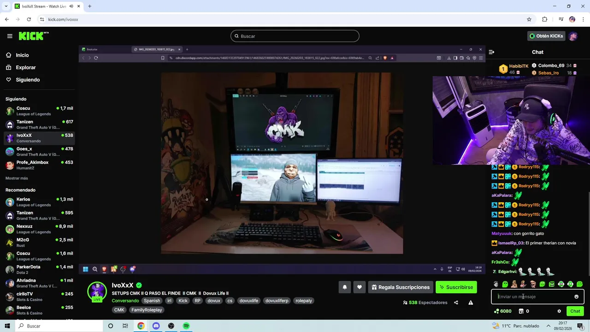Screen dimensions: 590x332
Task: Open Windows notification center icon
Action: (580, 326)
